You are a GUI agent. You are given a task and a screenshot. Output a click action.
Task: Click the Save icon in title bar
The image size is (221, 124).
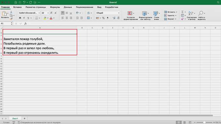20,2
